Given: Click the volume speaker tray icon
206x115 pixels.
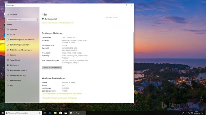Looking at the screenshot, I should point(192,113).
